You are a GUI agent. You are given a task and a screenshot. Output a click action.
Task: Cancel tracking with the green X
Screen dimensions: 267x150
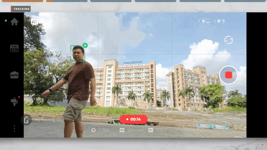pos(85,45)
